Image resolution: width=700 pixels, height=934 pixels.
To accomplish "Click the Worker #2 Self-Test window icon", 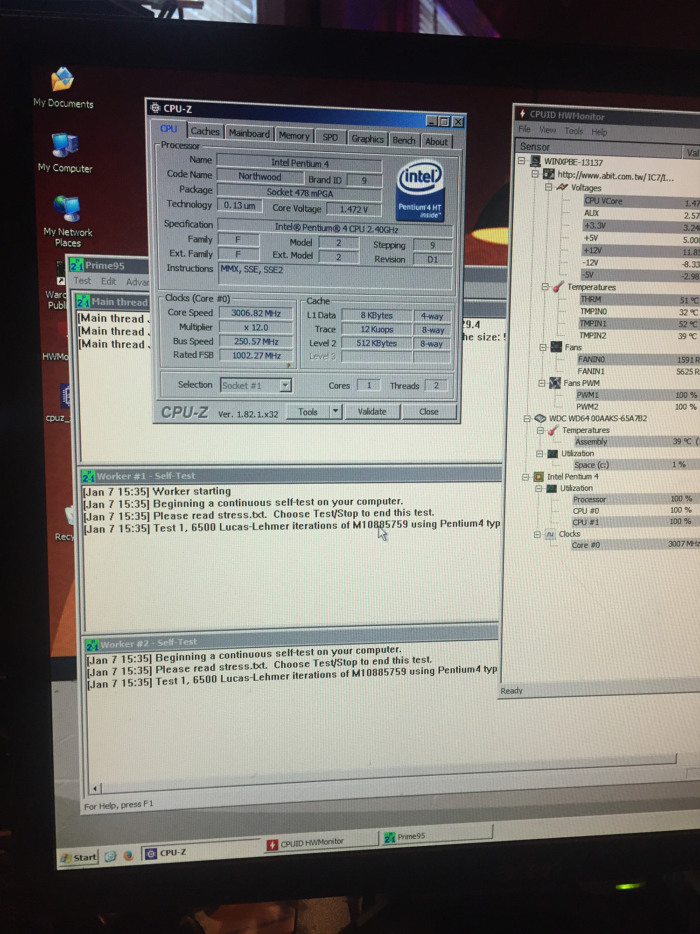I will [92, 645].
